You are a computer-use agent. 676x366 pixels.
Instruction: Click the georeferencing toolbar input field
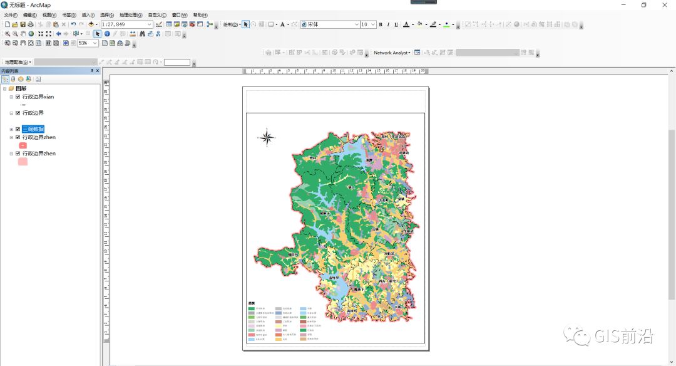[177, 63]
